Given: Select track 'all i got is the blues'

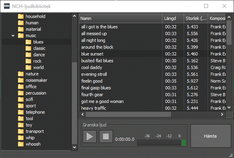Looking at the screenshot, I should coord(99,27).
